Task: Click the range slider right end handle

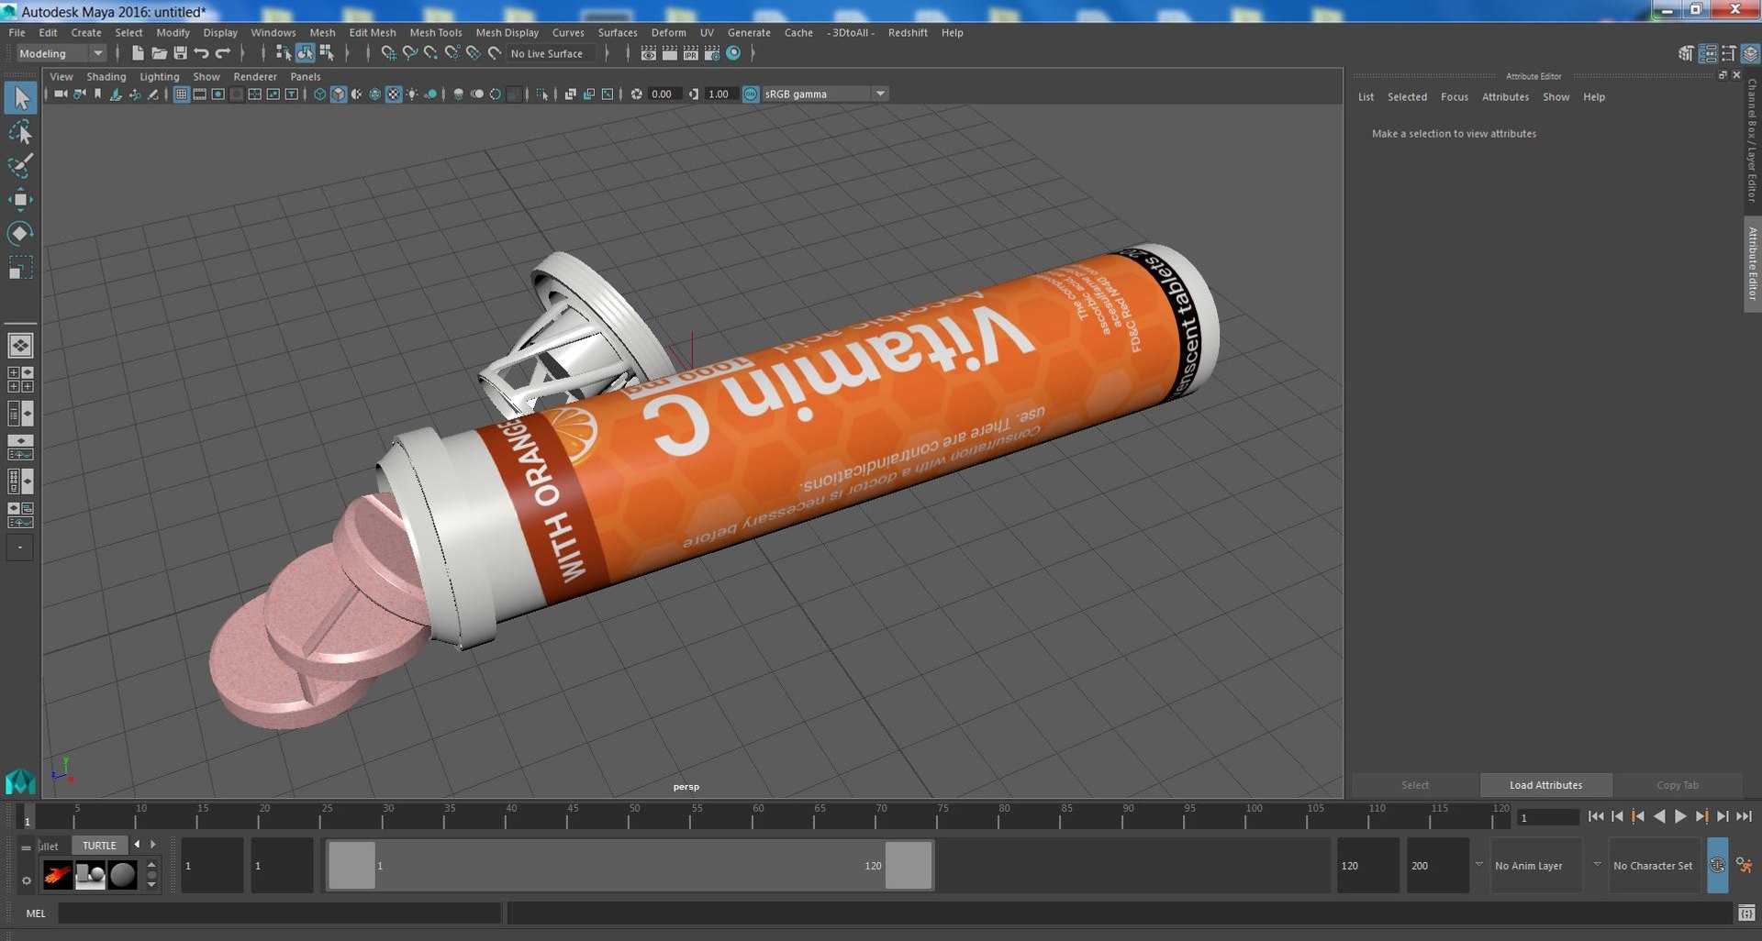Action: coord(909,865)
